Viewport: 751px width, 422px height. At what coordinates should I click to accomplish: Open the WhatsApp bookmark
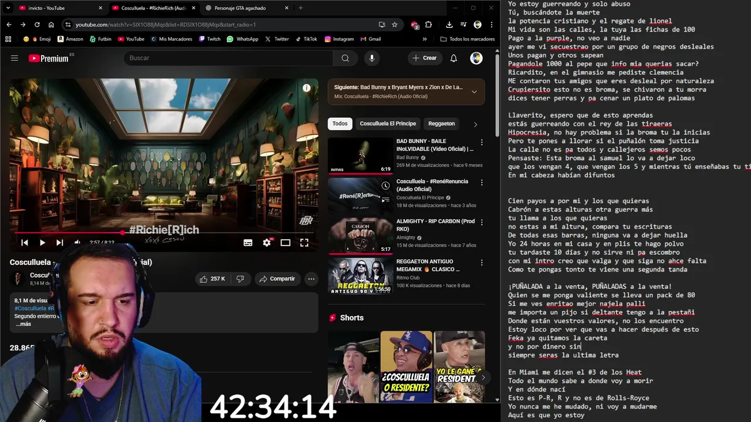pos(242,39)
